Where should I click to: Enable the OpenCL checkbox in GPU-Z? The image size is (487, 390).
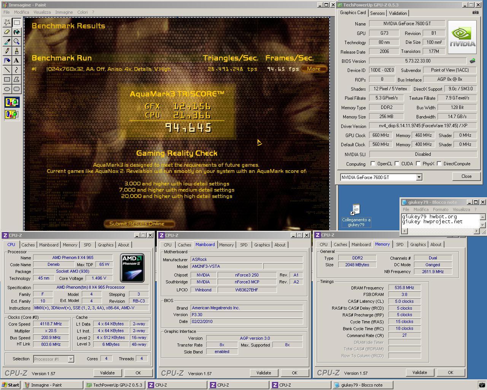(373, 164)
